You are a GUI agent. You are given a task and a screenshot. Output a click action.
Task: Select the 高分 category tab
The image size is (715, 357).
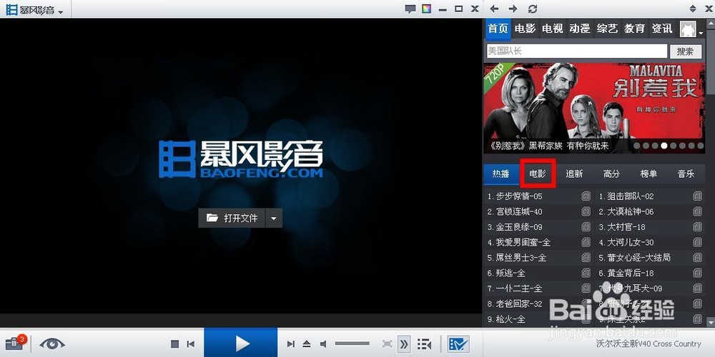click(611, 174)
